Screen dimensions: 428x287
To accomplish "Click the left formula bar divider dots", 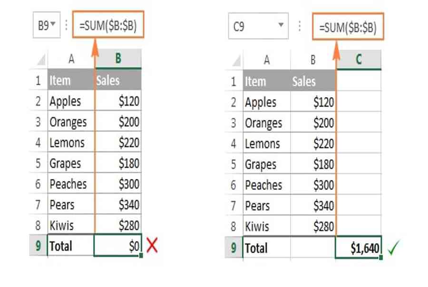I will click(66, 25).
